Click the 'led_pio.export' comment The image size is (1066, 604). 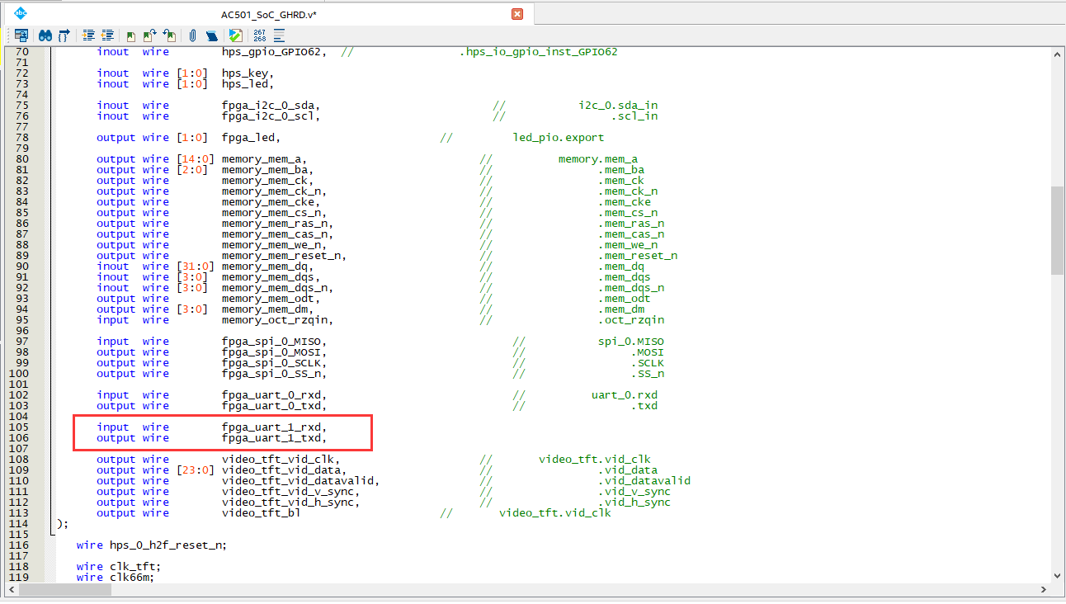click(559, 138)
